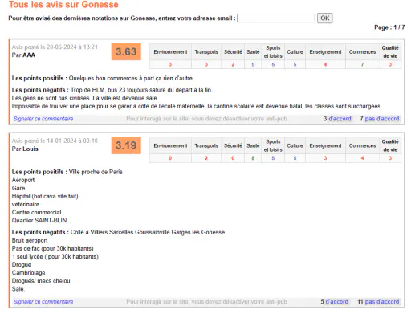Screen dimensions: 411x314
Task: Click "11 pas d'accord" on Louis's review
Action: (378, 302)
